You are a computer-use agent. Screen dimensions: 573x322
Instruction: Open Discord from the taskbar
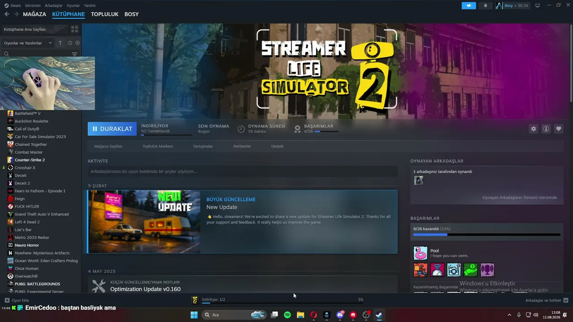tap(340, 315)
